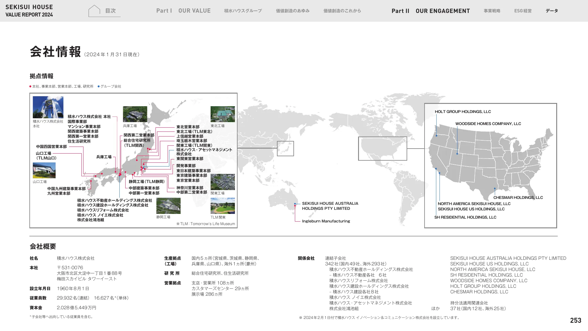Click the 展示場 286ヵ所 line
The height and width of the screenshot is (331, 588).
[207, 294]
